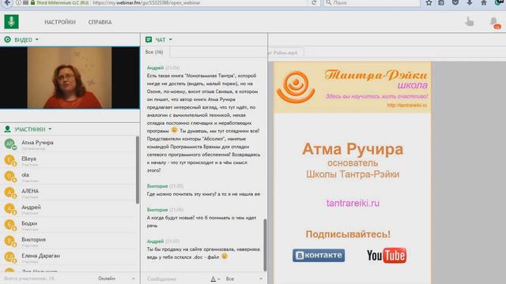506x284 pixels.
Task: Click the Тантра-Рэйки orange spiral logo
Action: click(x=296, y=87)
